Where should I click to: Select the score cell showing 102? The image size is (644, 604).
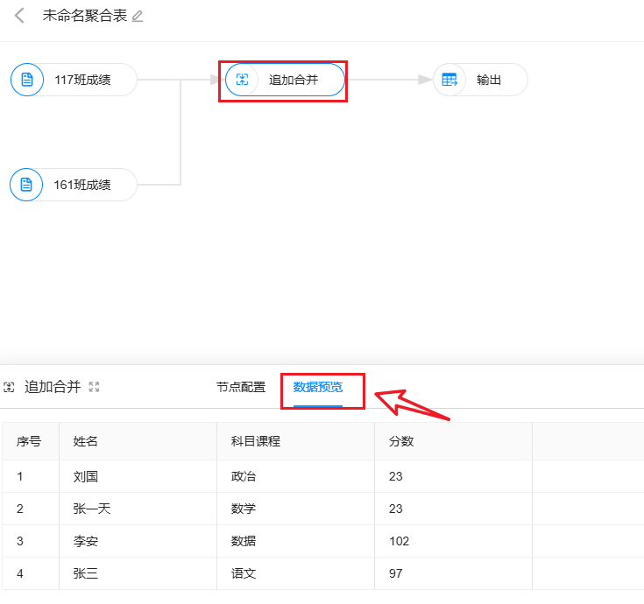click(400, 541)
